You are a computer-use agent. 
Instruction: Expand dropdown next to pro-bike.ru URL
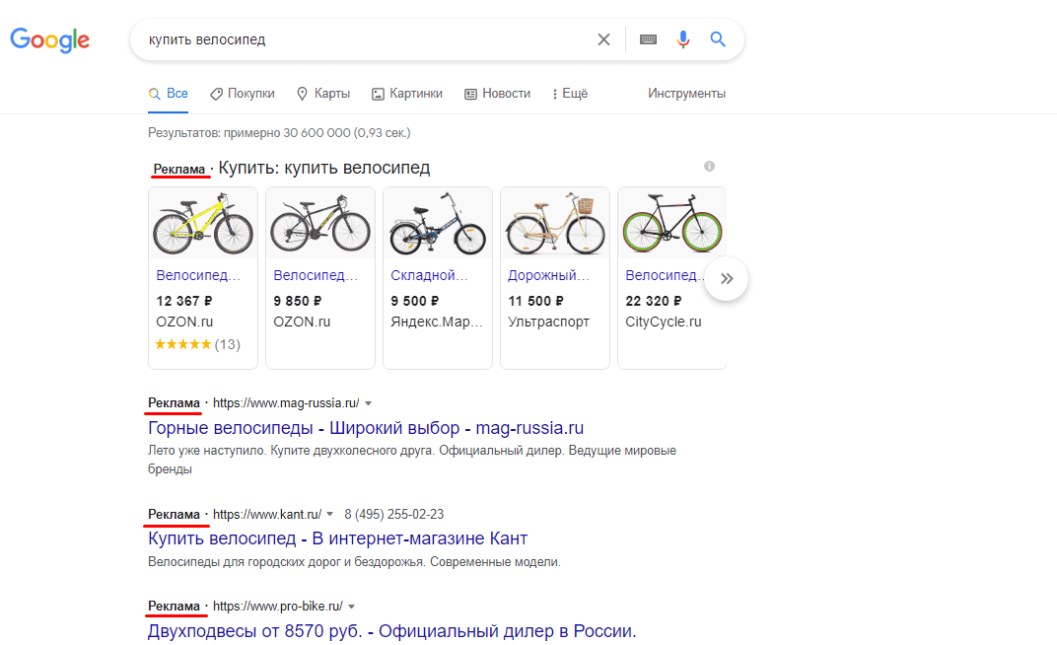click(351, 606)
